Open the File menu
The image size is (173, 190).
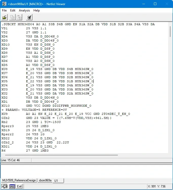coord(4,10)
